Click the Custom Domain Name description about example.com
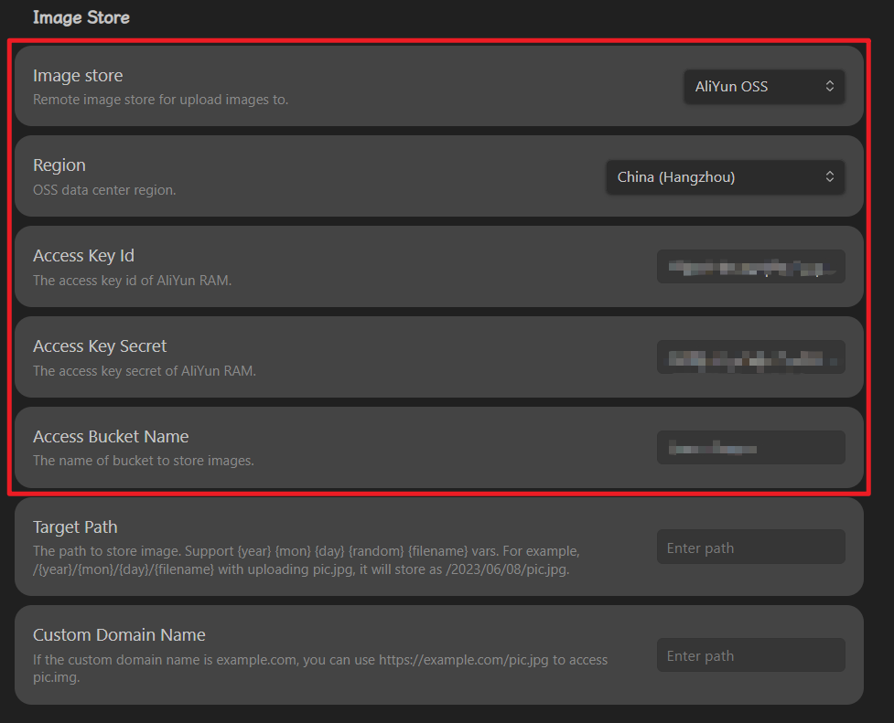894x723 pixels. [320, 668]
